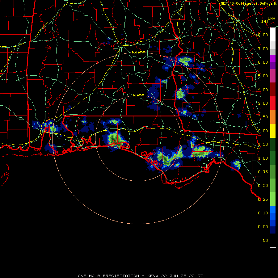Select the 3.00 legend value
278x278 pixels.
click(263, 103)
